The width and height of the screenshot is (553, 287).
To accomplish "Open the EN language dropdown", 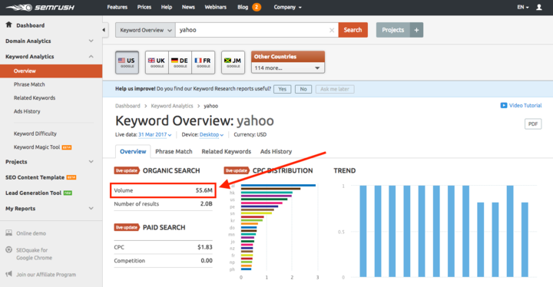I will click(x=523, y=7).
